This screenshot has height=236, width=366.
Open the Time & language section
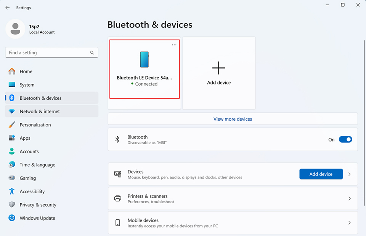point(12,164)
